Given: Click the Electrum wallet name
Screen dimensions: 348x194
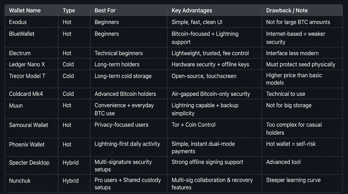Looking at the screenshot, I should pos(20,53).
